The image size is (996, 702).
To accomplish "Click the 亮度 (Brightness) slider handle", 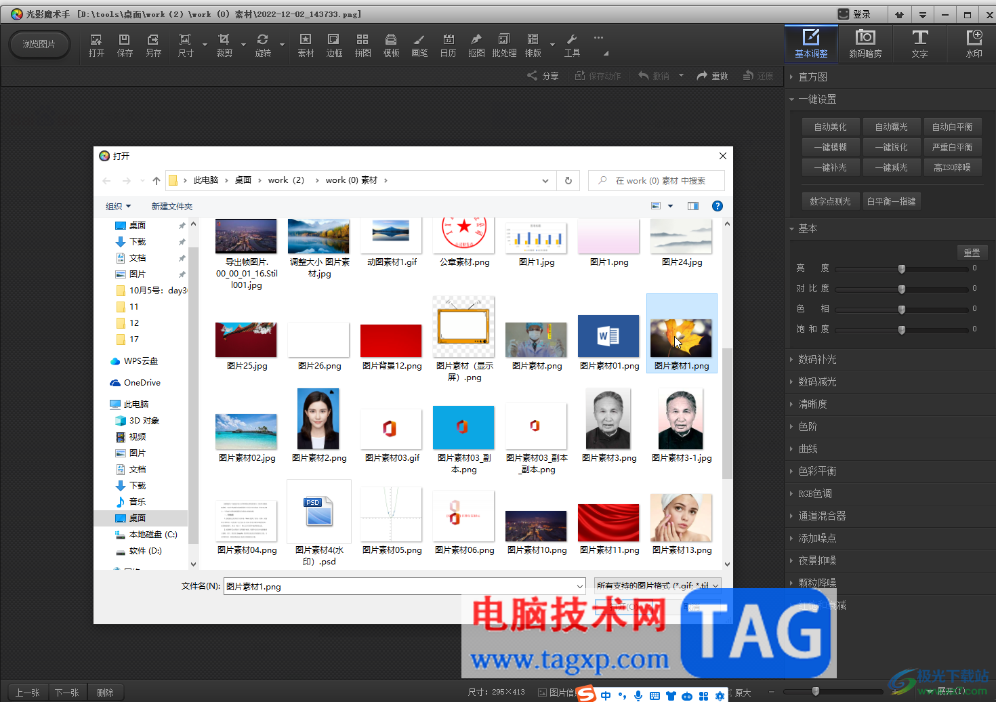I will [902, 269].
